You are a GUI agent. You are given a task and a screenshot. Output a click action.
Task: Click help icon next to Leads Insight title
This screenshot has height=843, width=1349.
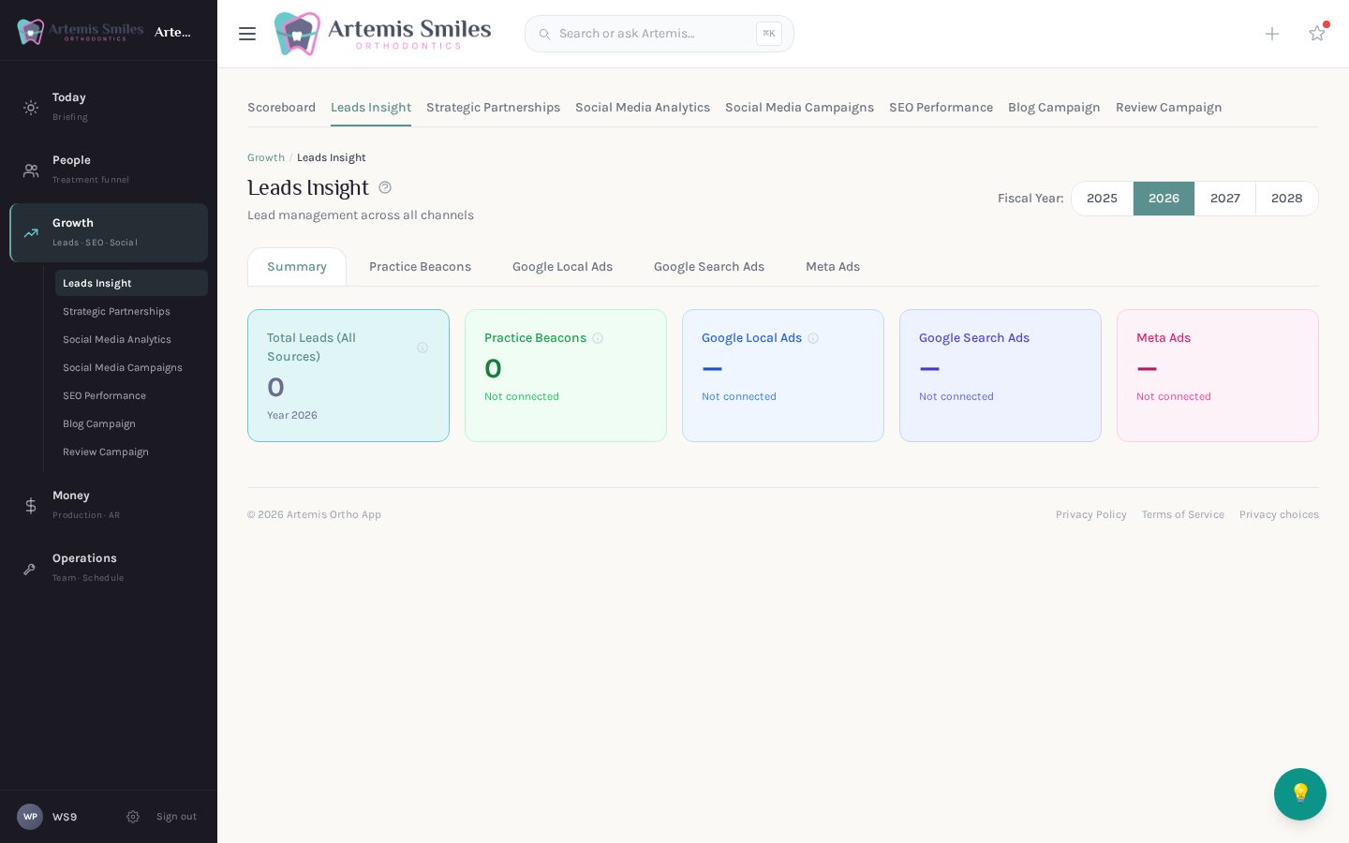385,187
